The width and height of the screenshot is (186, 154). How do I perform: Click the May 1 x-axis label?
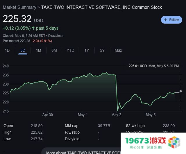[83, 115]
